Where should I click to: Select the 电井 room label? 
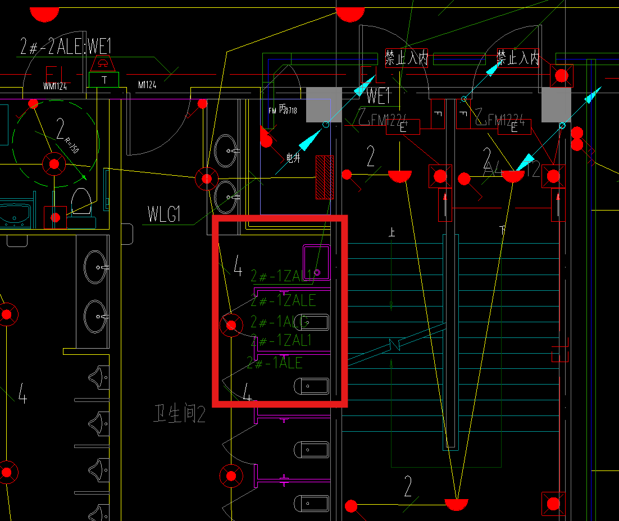pos(293,158)
